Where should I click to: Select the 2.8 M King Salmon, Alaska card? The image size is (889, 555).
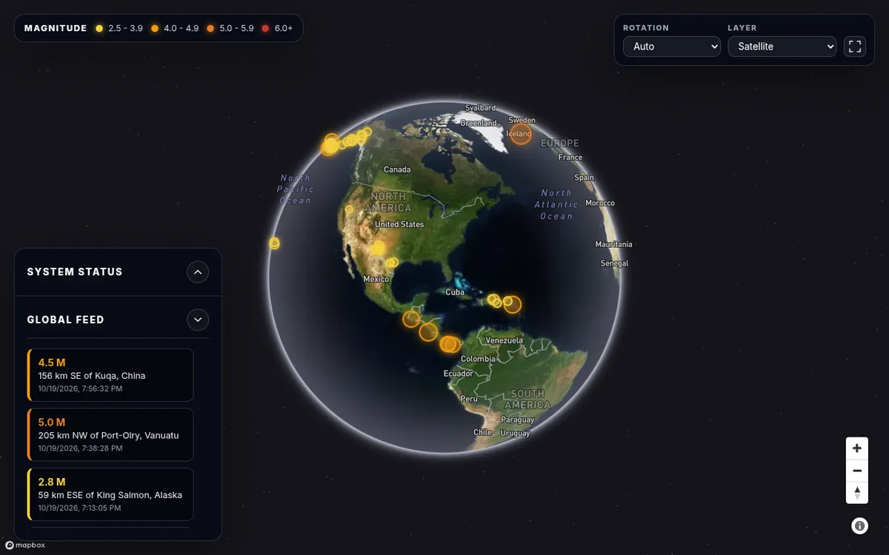pos(110,494)
